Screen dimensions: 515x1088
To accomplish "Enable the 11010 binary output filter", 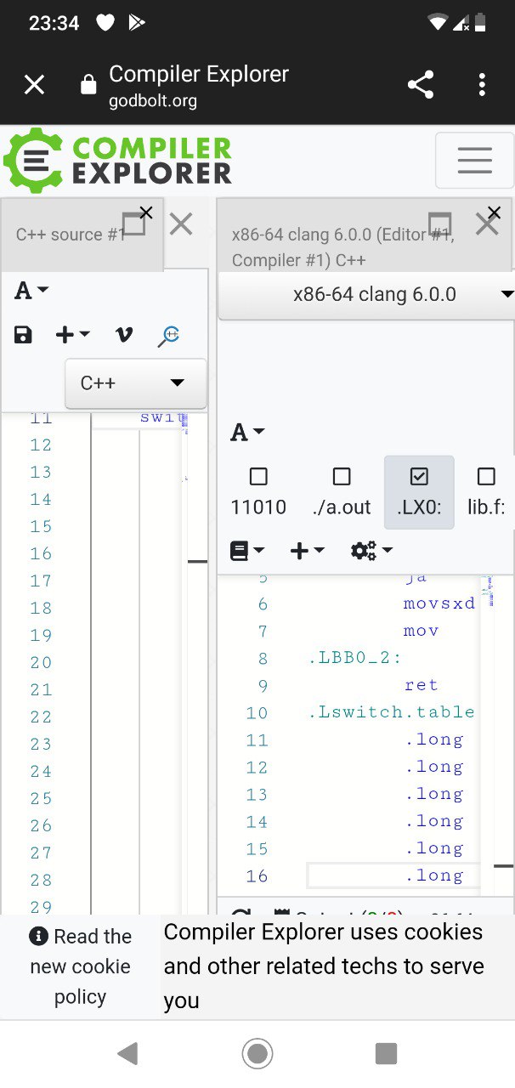I will [x=258, y=492].
